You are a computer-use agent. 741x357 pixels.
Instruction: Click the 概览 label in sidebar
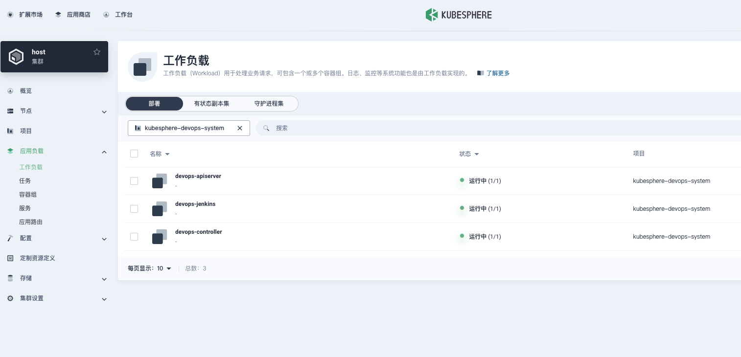click(26, 91)
